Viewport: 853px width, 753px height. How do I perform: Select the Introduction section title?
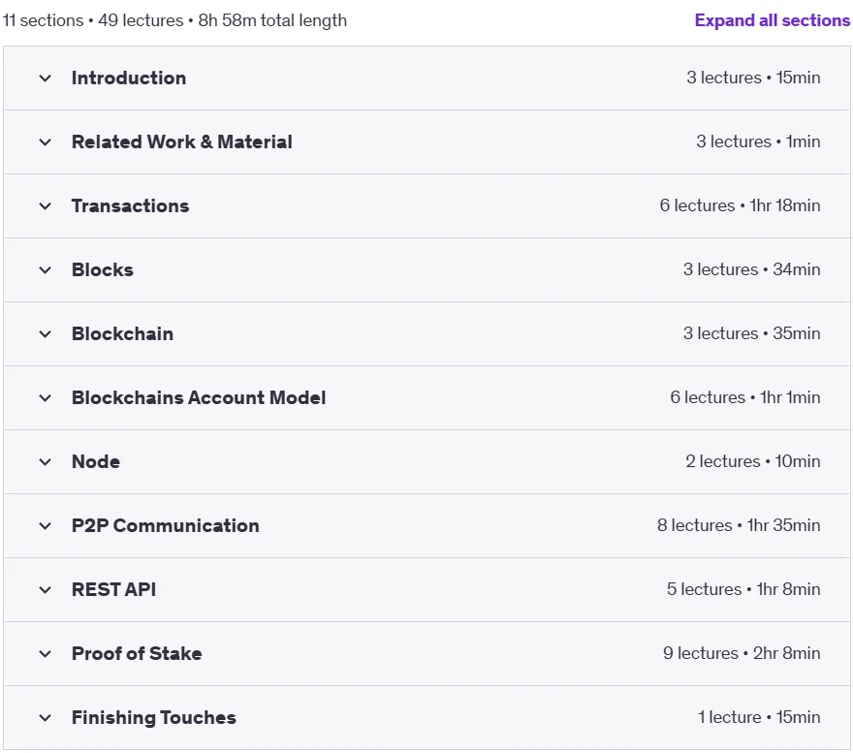(x=129, y=78)
